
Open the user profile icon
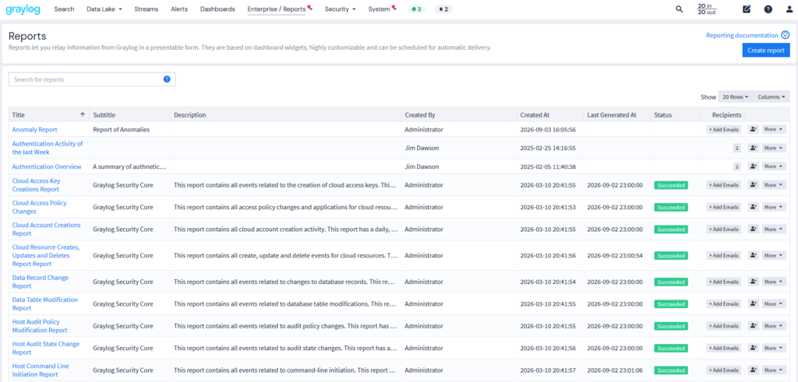pyautogui.click(x=789, y=9)
